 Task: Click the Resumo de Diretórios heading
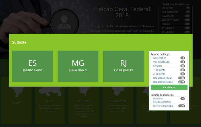coord(162,95)
